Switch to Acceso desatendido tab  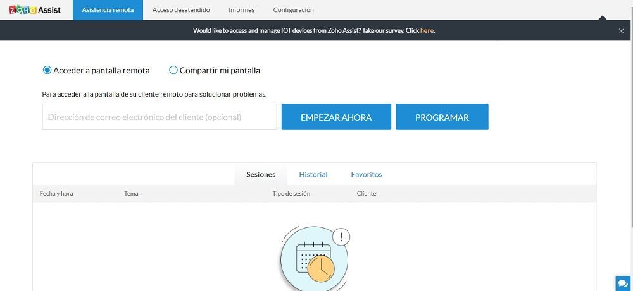click(181, 10)
